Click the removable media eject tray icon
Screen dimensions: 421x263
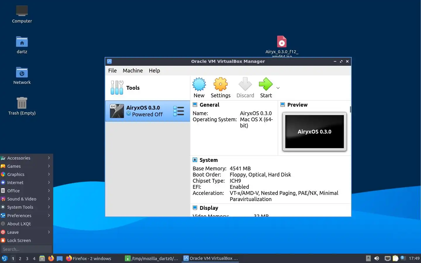pos(368,258)
